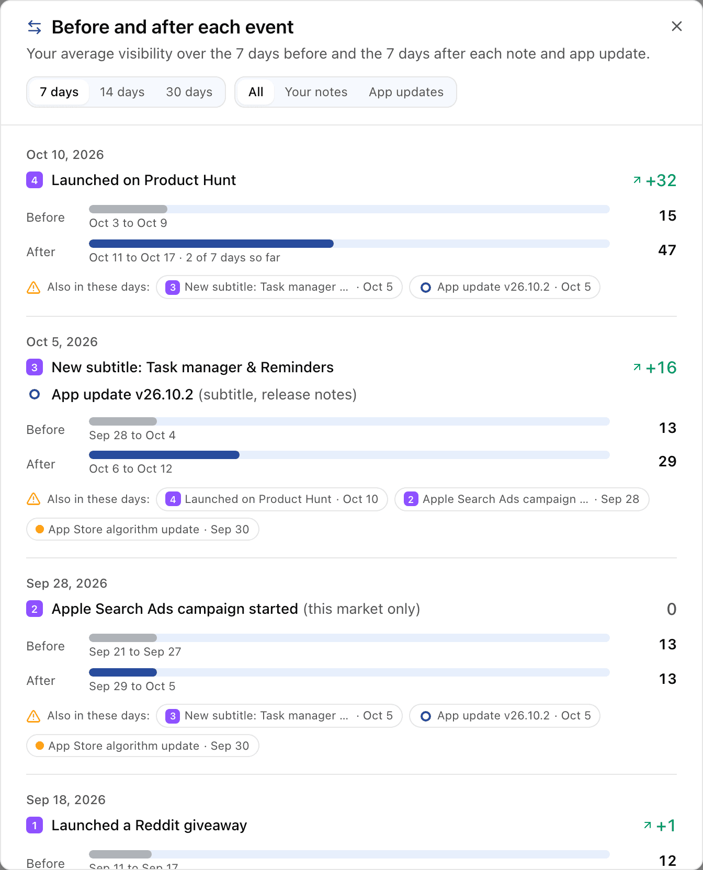Switch the window to 7 days
The image size is (703, 870).
click(59, 92)
